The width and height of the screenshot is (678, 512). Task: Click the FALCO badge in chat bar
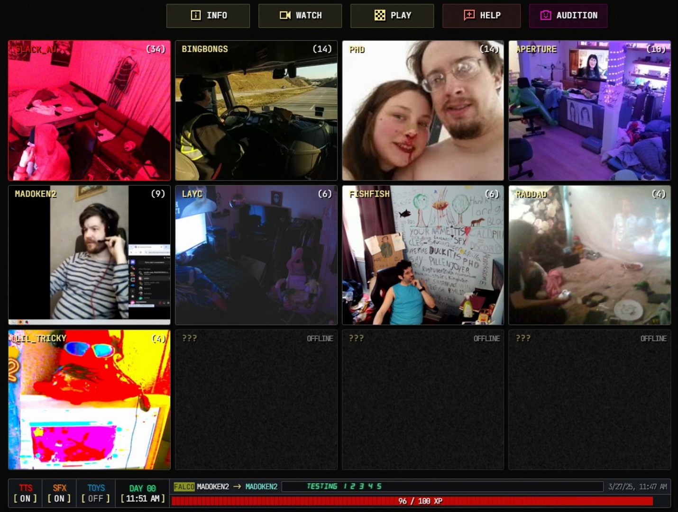click(184, 486)
